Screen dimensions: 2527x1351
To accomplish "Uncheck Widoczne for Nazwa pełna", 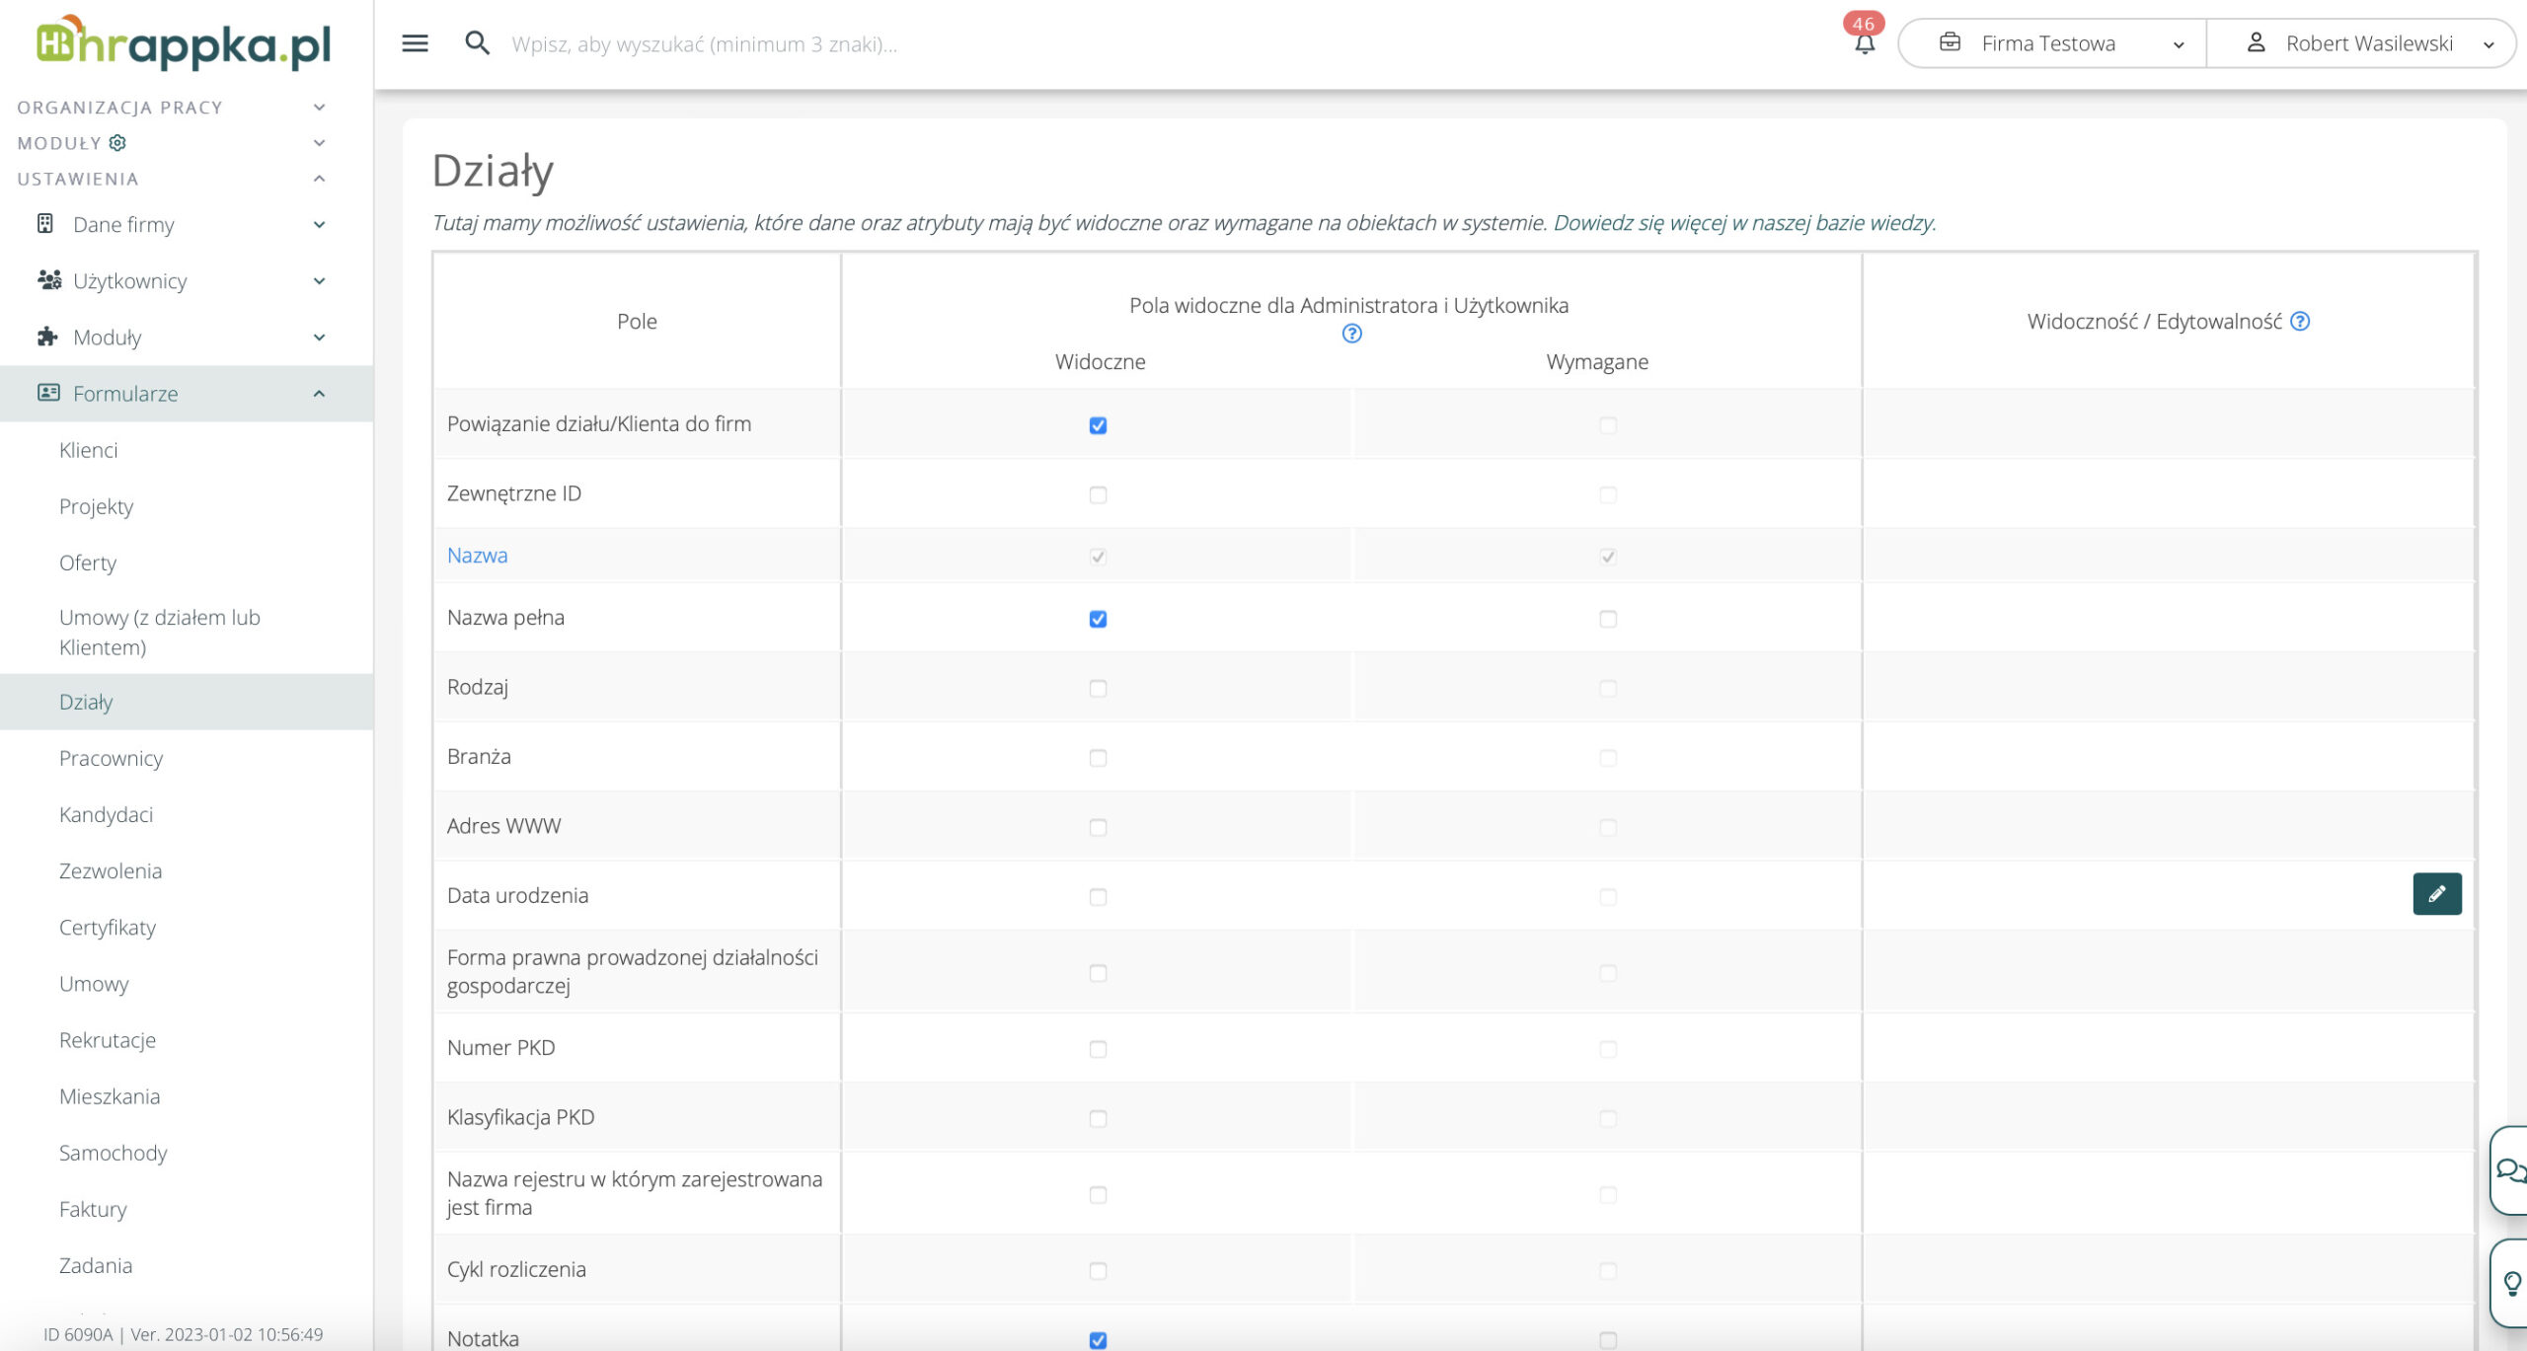I will (x=1098, y=619).
